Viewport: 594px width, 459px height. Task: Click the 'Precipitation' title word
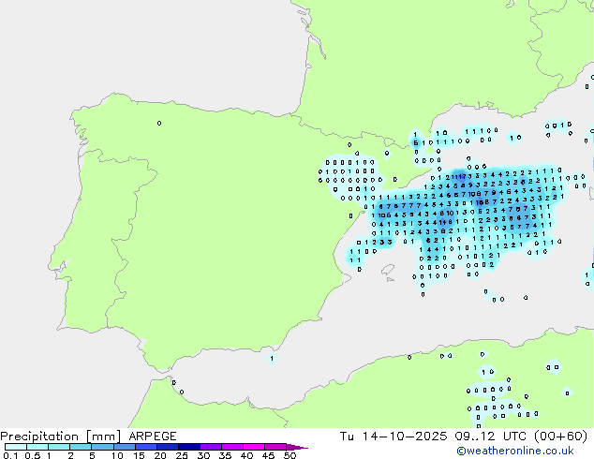(39, 437)
